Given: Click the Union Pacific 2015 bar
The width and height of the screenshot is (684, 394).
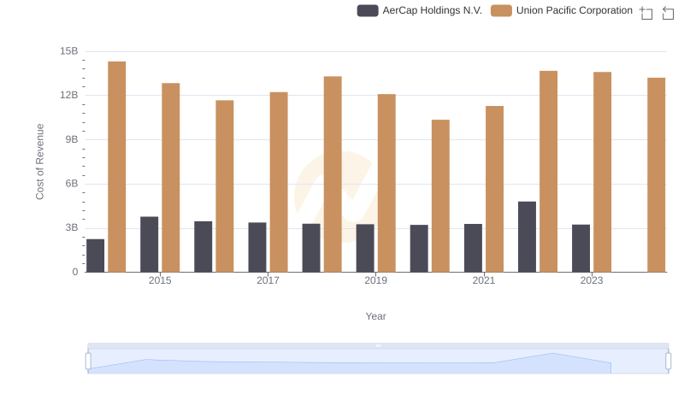Looking at the screenshot, I should (170, 178).
